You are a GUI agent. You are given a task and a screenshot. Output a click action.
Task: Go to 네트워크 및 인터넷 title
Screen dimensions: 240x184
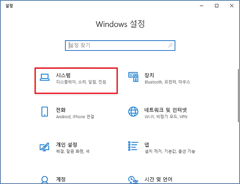coord(166,110)
